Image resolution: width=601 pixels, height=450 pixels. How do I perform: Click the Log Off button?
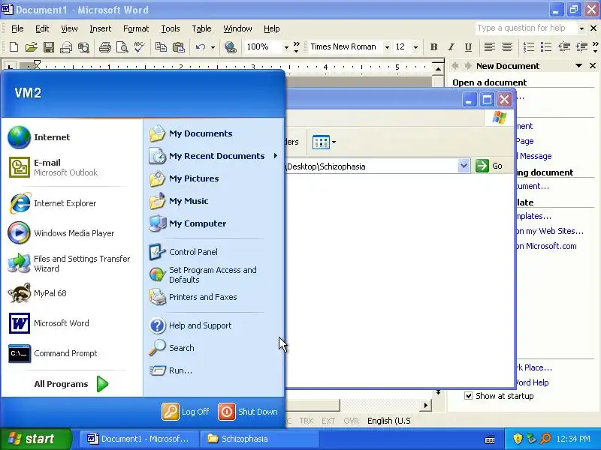click(x=186, y=412)
